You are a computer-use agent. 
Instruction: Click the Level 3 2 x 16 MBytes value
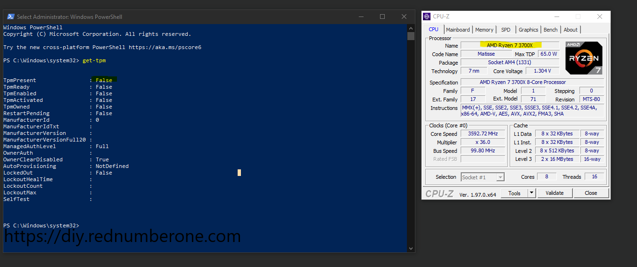[x=557, y=159]
